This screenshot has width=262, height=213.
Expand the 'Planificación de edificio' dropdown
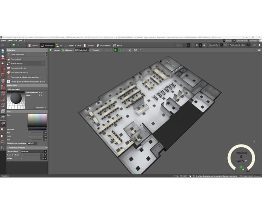click(239, 45)
